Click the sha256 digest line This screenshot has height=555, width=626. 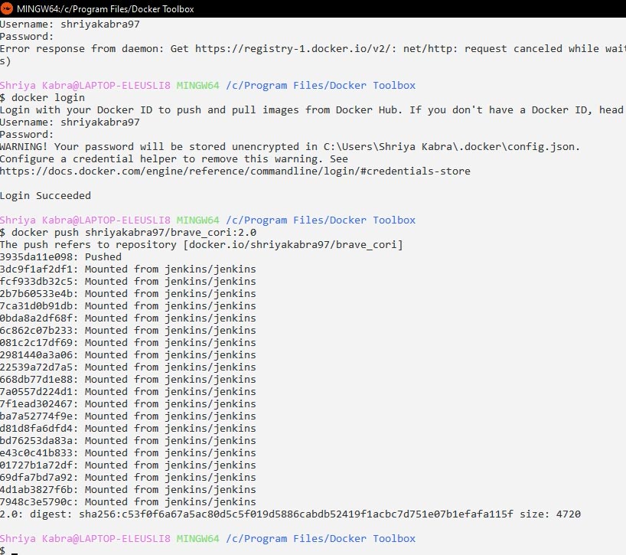click(x=290, y=514)
